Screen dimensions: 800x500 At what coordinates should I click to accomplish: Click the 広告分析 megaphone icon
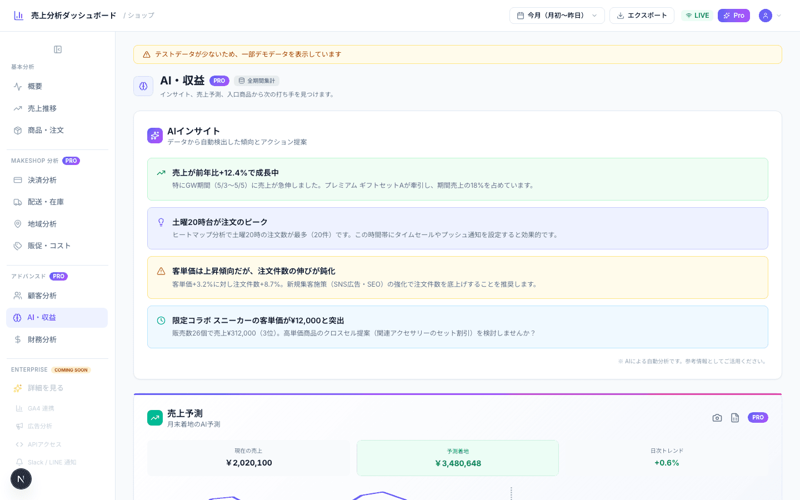[19, 426]
